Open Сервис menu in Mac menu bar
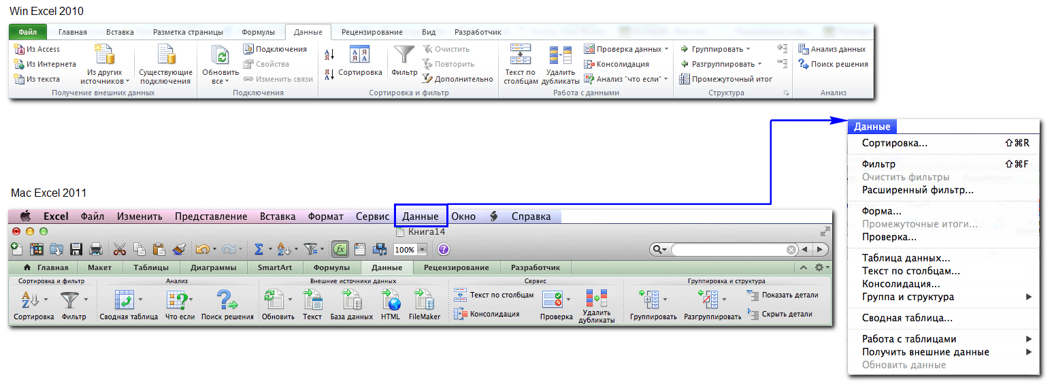Viewport: 1054px width, 388px height. pyautogui.click(x=373, y=216)
